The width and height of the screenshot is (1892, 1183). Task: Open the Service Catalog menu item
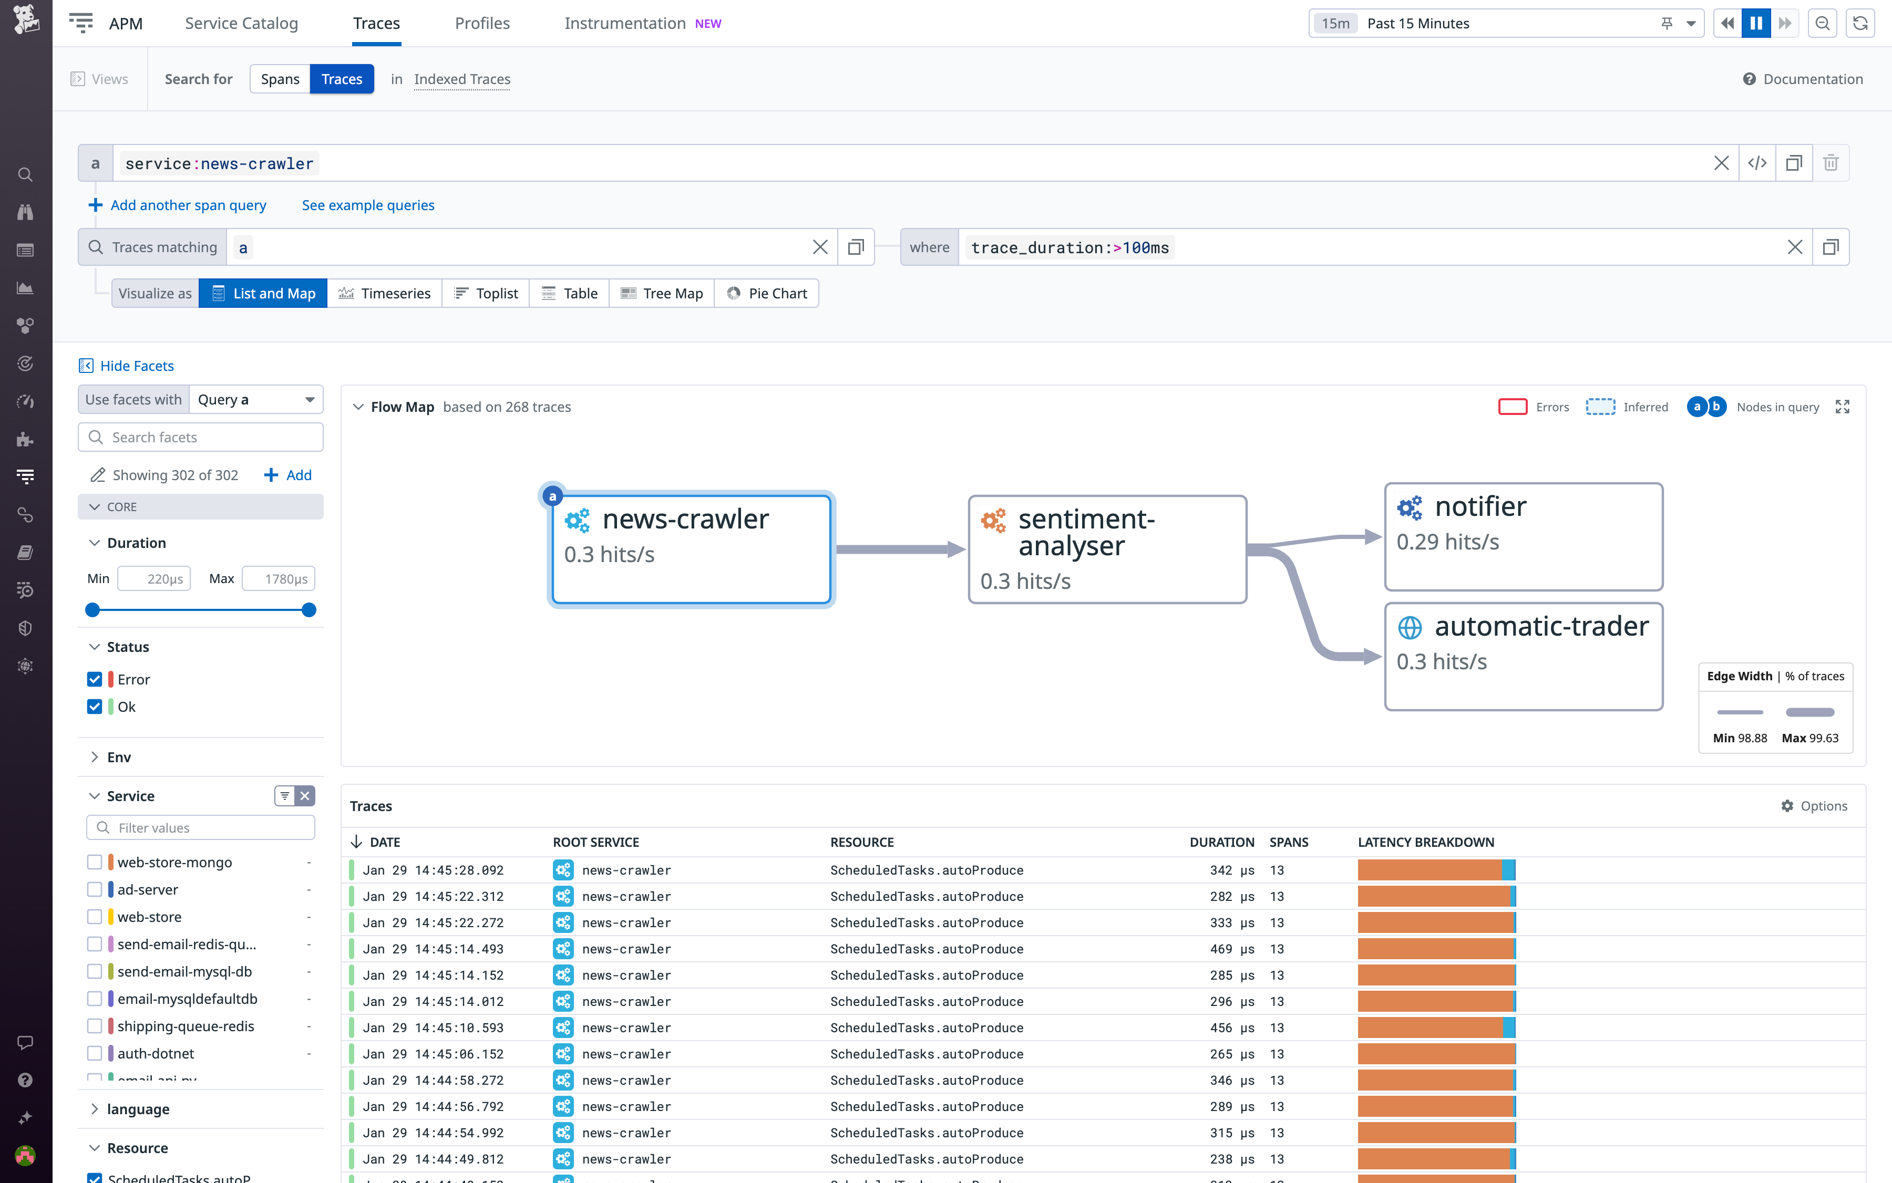(241, 23)
